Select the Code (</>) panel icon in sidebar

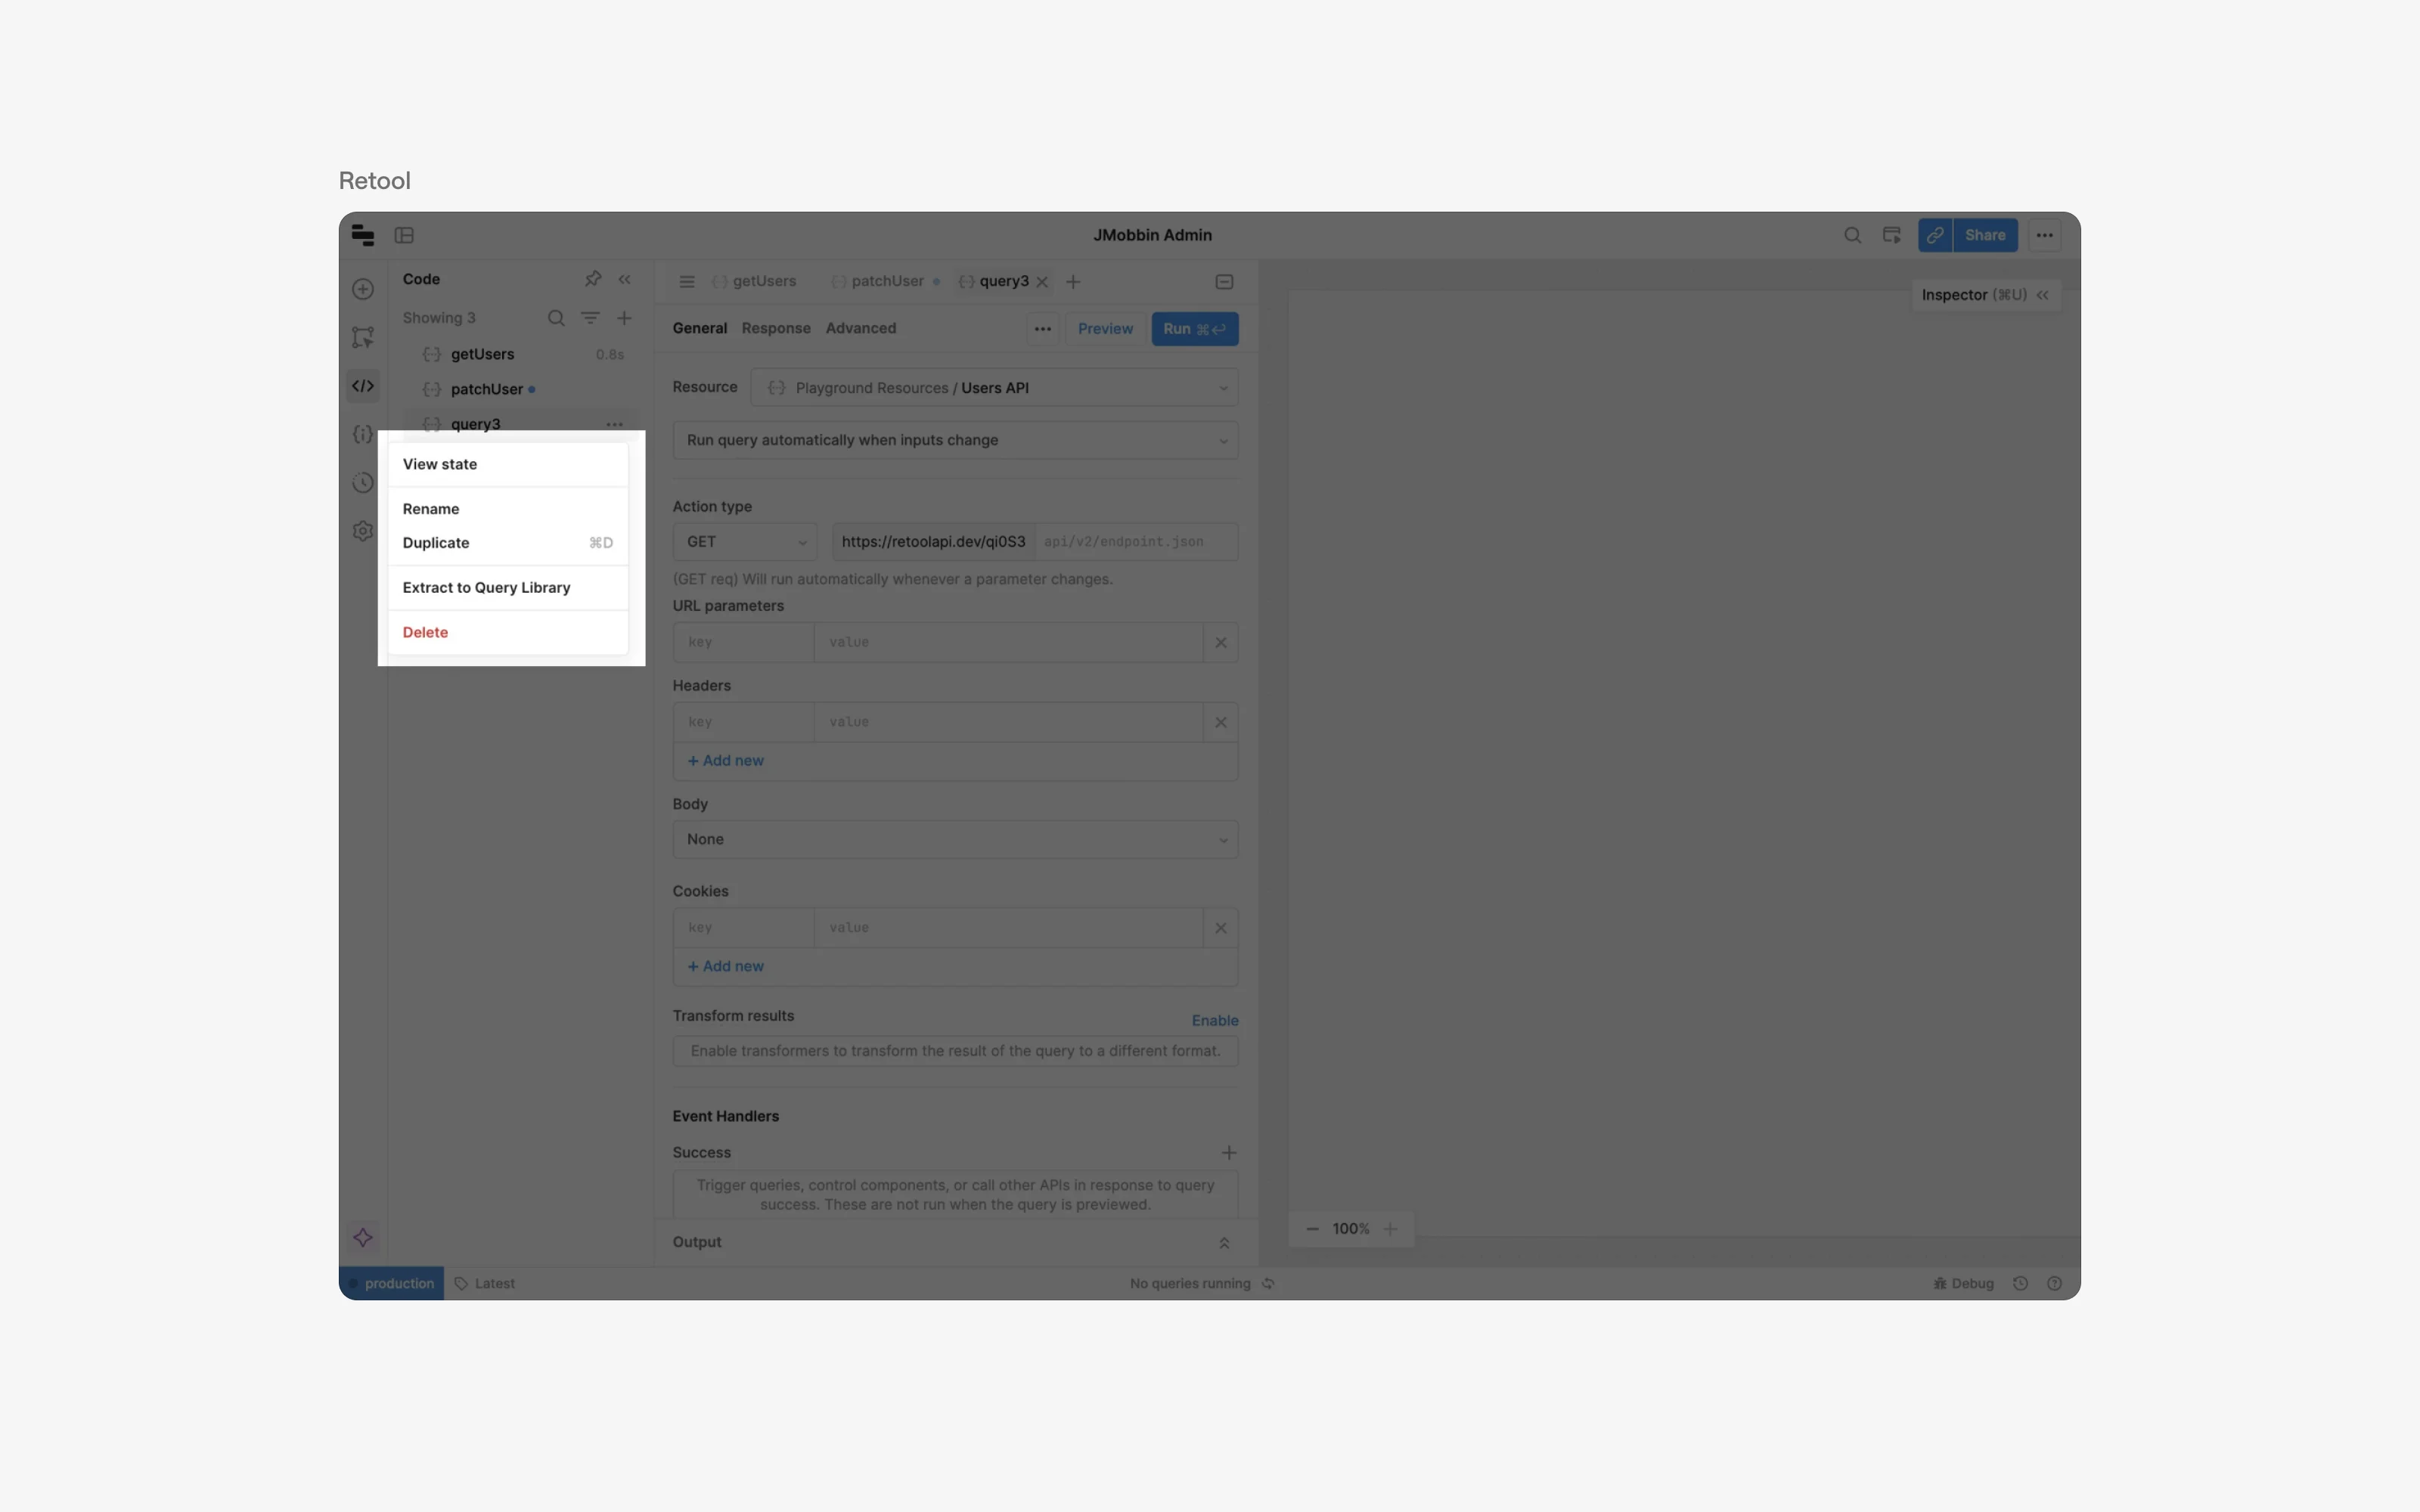[x=362, y=386]
